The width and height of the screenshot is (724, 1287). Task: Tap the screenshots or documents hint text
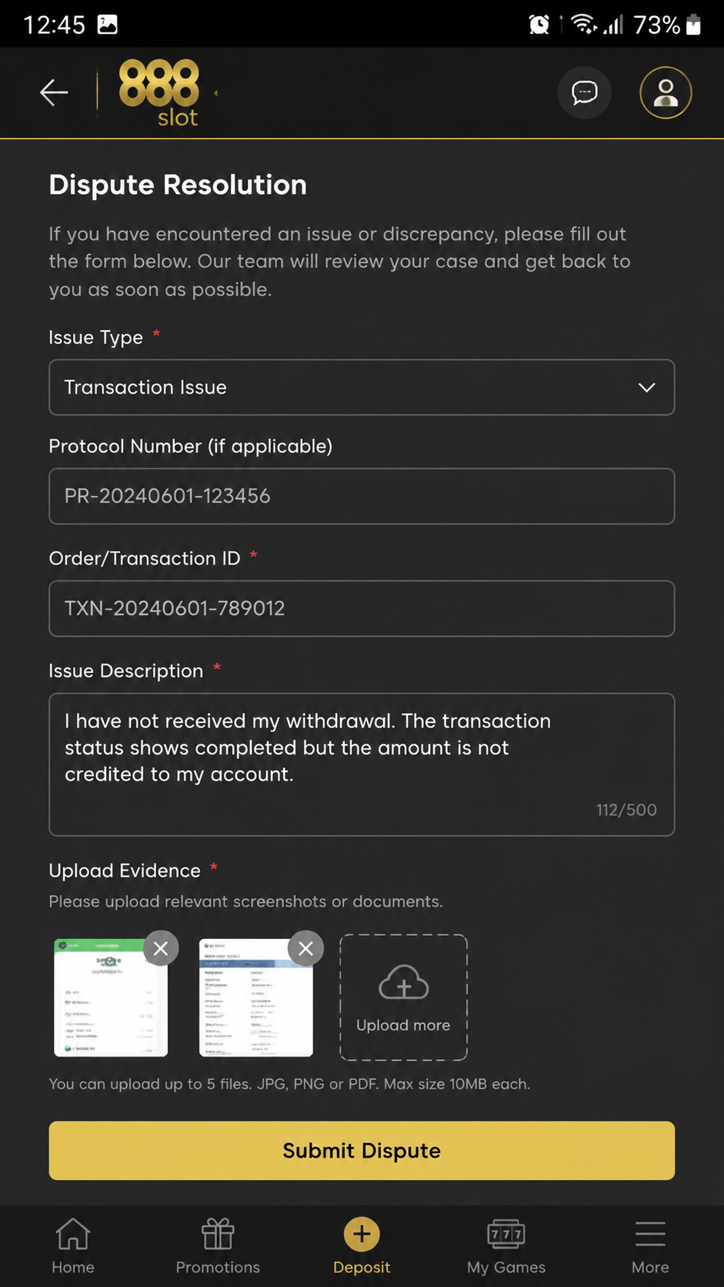pos(246,901)
